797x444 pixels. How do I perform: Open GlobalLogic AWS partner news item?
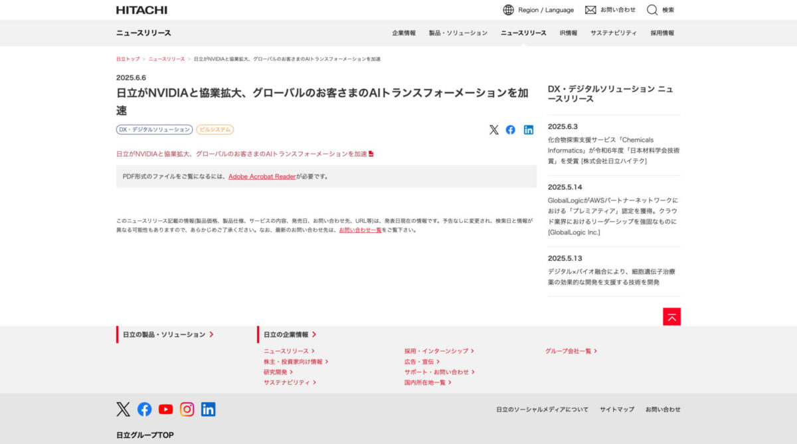pos(614,216)
